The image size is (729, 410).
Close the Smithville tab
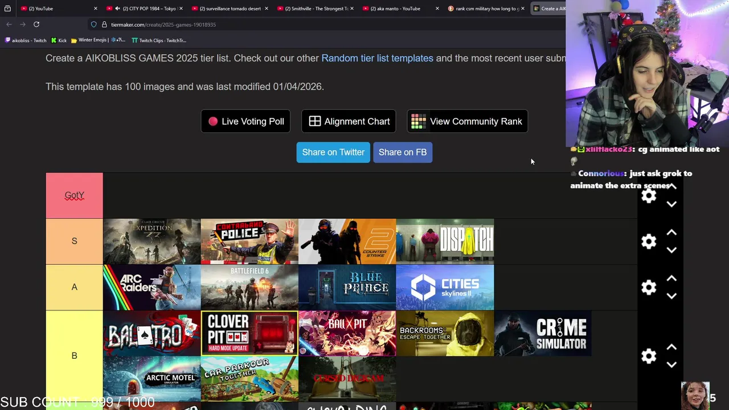(x=351, y=9)
